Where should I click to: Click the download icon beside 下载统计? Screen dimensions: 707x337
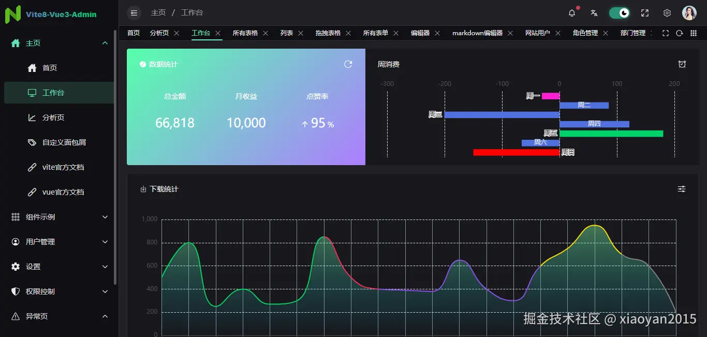coord(143,189)
